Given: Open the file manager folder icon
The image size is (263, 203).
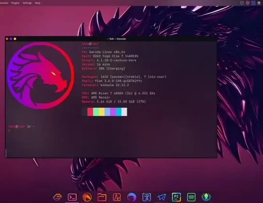Looking at the screenshot, I should point(102,197).
